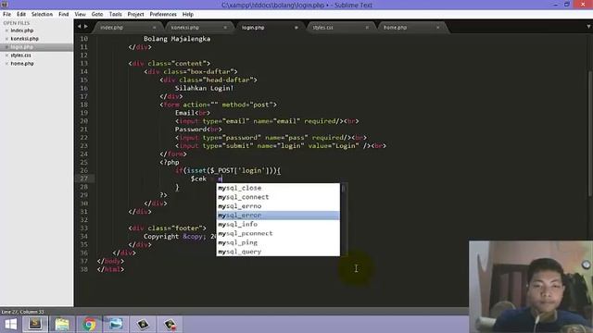This screenshot has width=593, height=333.
Task: Choose mysql_info from autocomplete list
Action: 278,224
